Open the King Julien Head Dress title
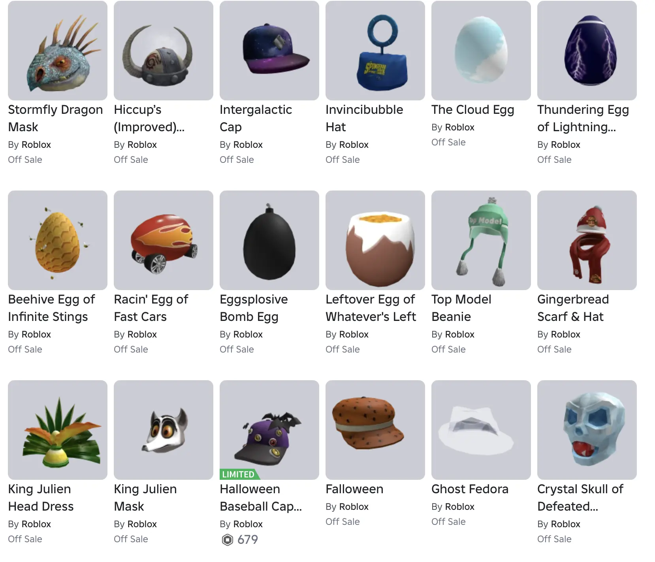This screenshot has height=562, width=655. [41, 498]
